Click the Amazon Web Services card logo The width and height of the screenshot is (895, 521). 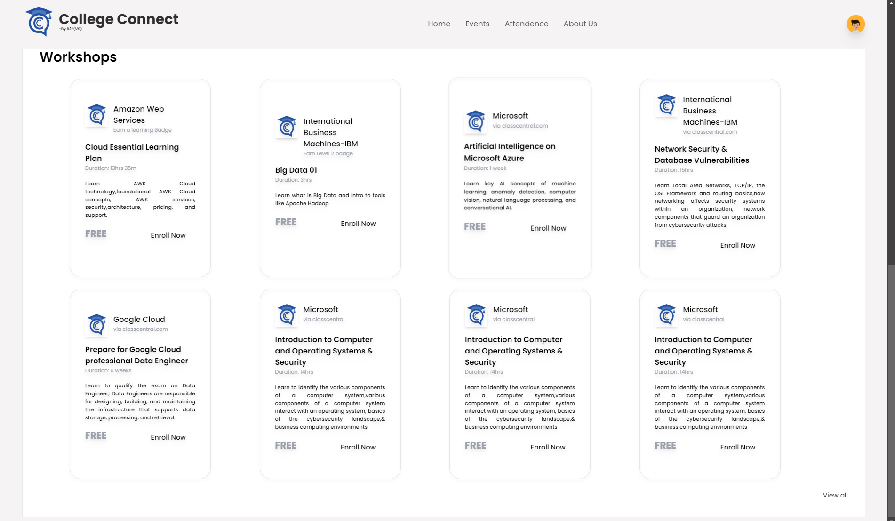(96, 115)
